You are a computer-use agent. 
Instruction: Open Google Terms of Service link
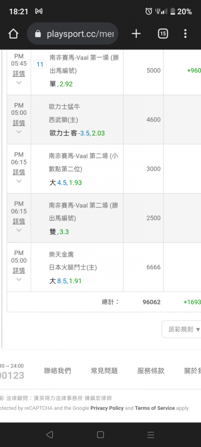pyautogui.click(x=155, y=408)
